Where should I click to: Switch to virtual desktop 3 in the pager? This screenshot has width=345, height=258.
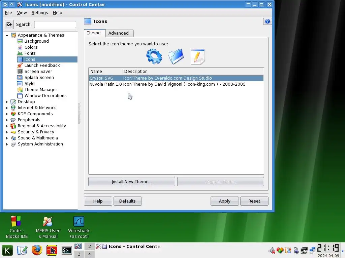tap(79, 254)
